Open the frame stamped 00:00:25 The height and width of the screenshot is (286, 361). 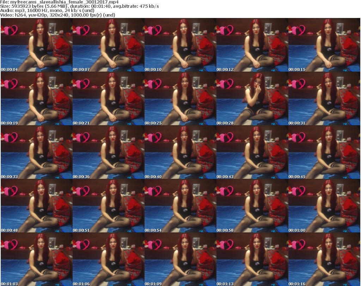point(180,98)
